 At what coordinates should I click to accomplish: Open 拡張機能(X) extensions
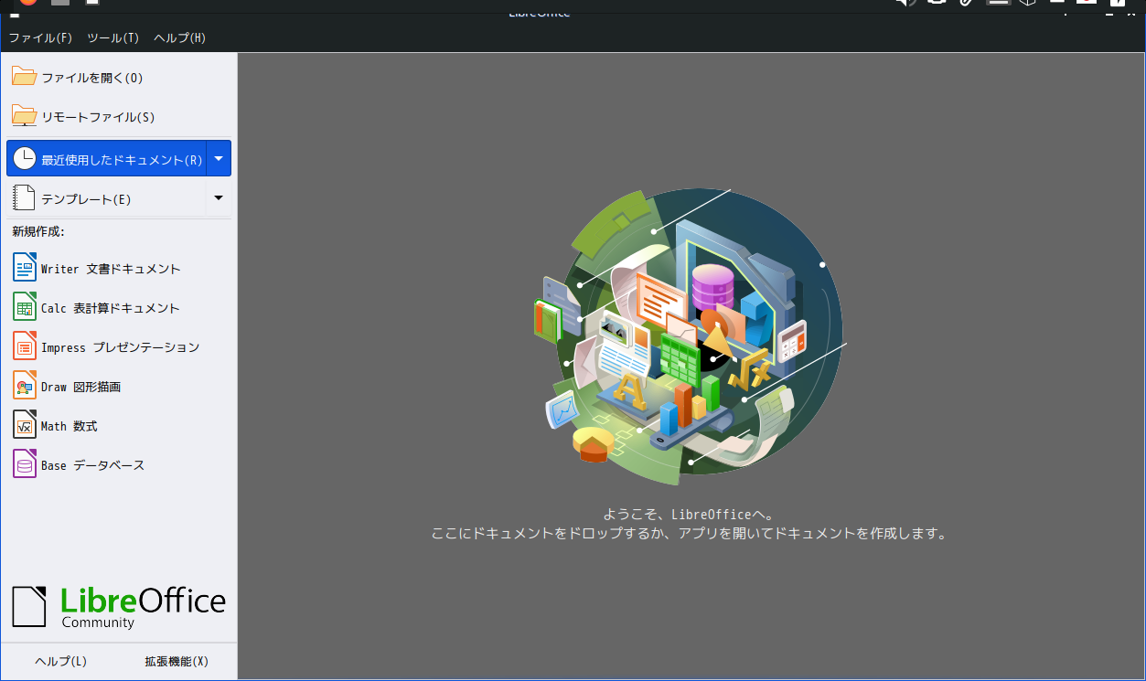point(177,661)
